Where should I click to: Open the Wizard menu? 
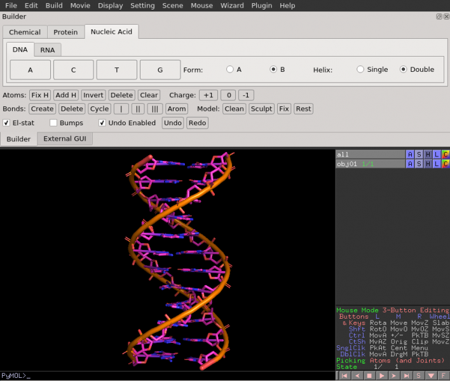click(x=232, y=5)
